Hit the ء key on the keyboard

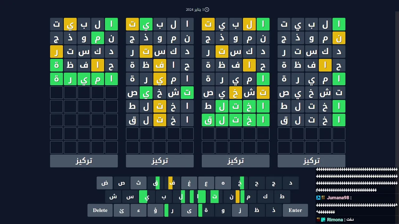pos(138,210)
